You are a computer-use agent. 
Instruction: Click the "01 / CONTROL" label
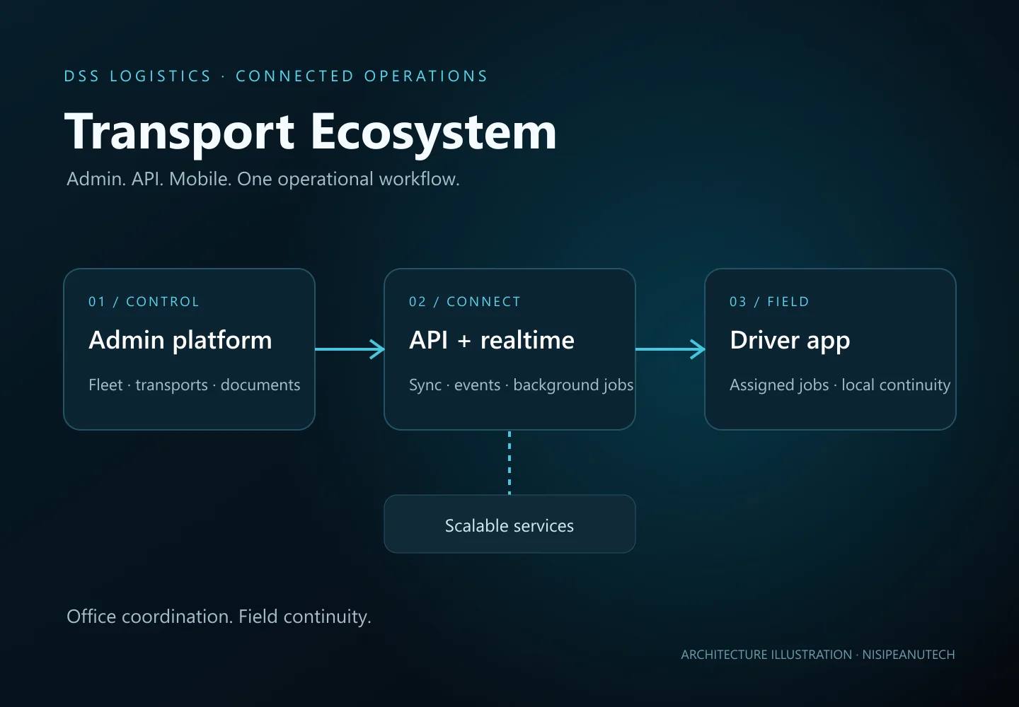[144, 302]
